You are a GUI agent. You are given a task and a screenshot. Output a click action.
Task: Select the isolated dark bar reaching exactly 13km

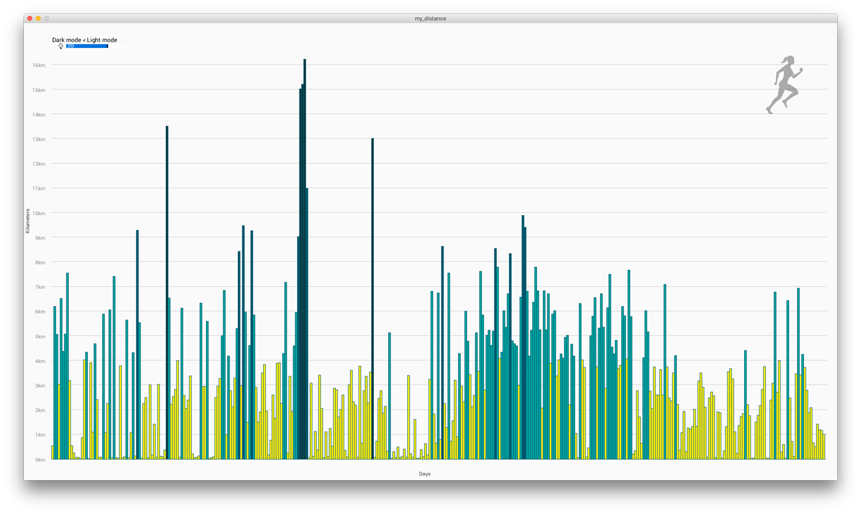point(372,298)
